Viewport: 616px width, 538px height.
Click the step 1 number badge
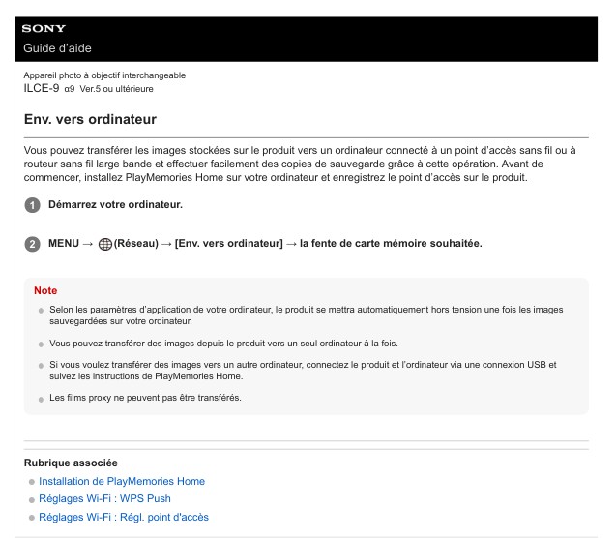(x=32, y=205)
